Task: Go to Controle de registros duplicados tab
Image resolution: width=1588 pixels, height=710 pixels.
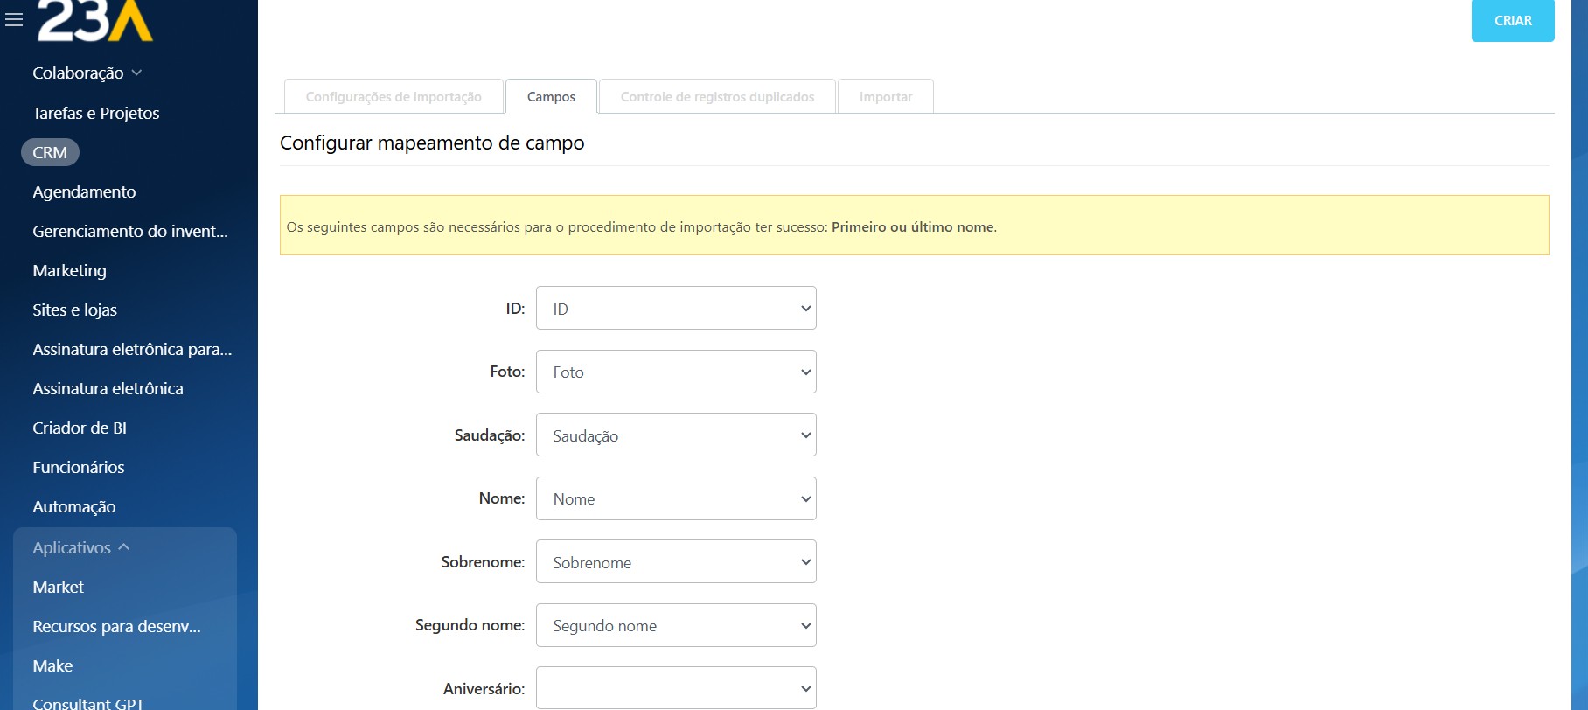Action: pyautogui.click(x=717, y=97)
